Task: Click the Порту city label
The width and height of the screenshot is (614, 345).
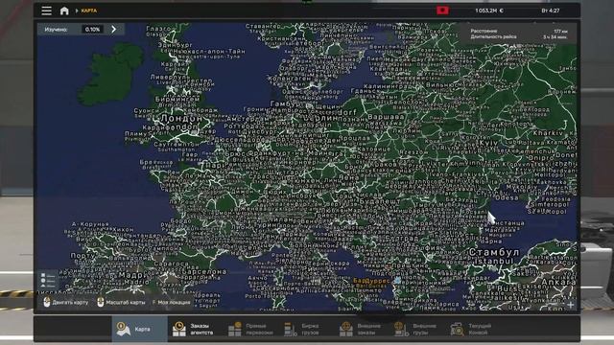Action: click(83, 256)
